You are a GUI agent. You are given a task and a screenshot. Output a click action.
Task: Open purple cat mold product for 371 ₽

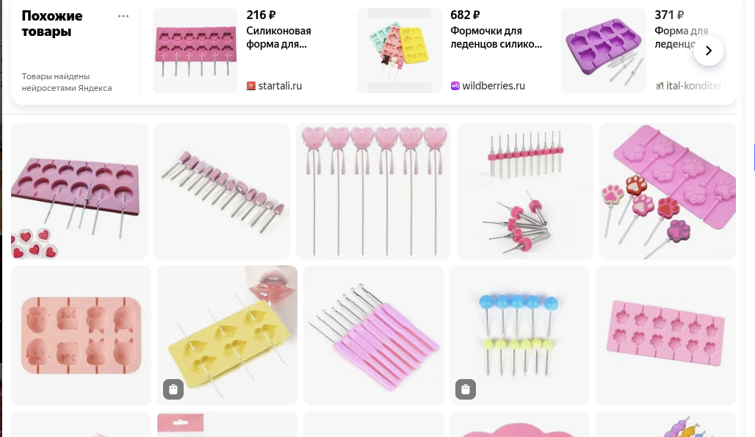tap(603, 51)
